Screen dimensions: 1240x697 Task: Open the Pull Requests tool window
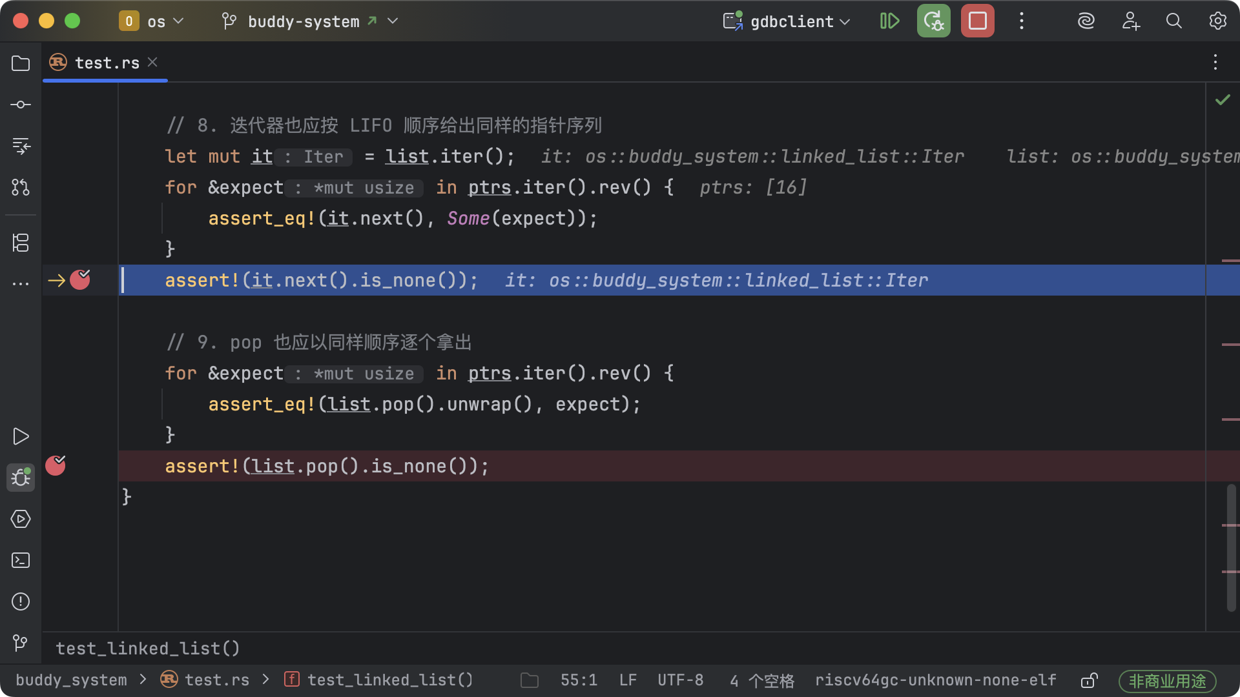click(21, 187)
